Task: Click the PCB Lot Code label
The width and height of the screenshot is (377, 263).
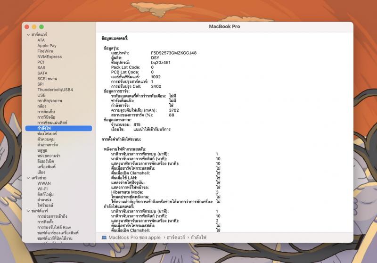Action: (x=125, y=72)
